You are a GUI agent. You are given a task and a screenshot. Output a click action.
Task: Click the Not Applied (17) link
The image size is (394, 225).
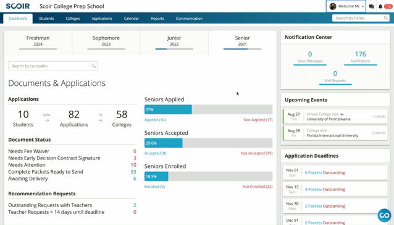pos(258,120)
